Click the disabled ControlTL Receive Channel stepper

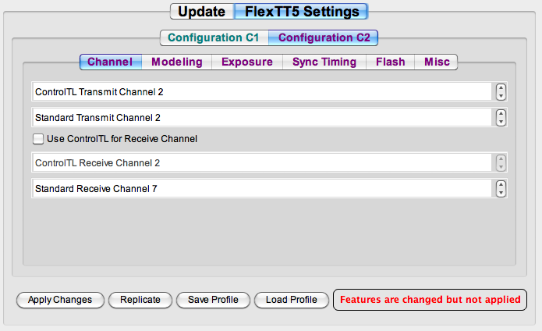[x=501, y=163]
